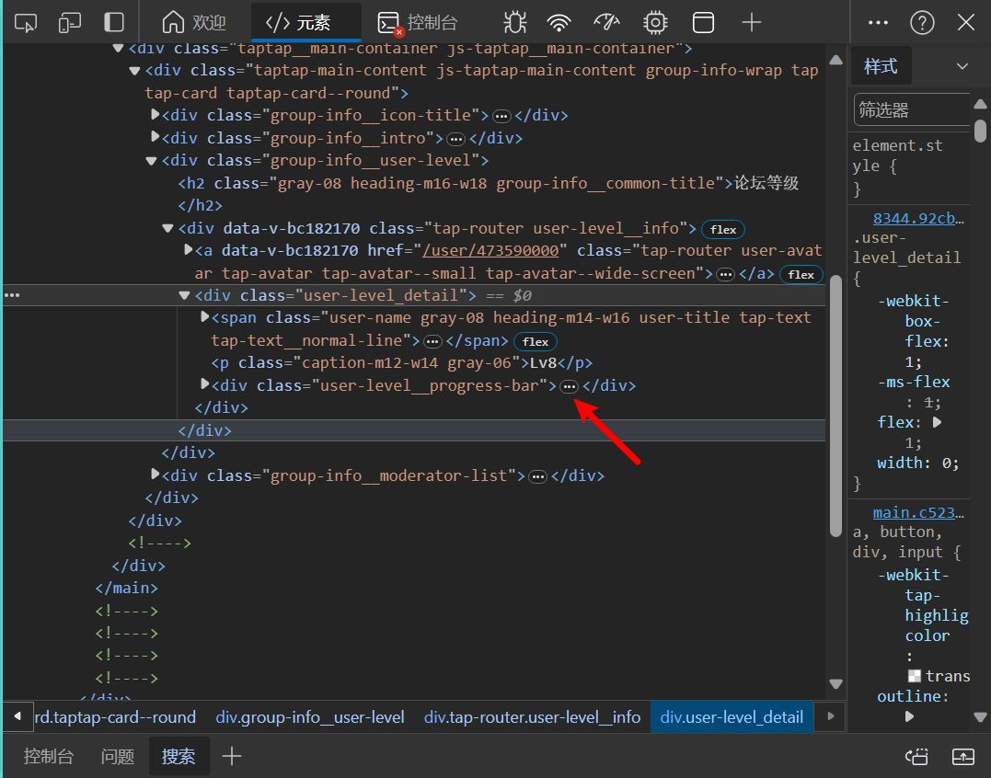Collapse the taptap-main-content div node
The image size is (991, 778).
click(x=134, y=70)
